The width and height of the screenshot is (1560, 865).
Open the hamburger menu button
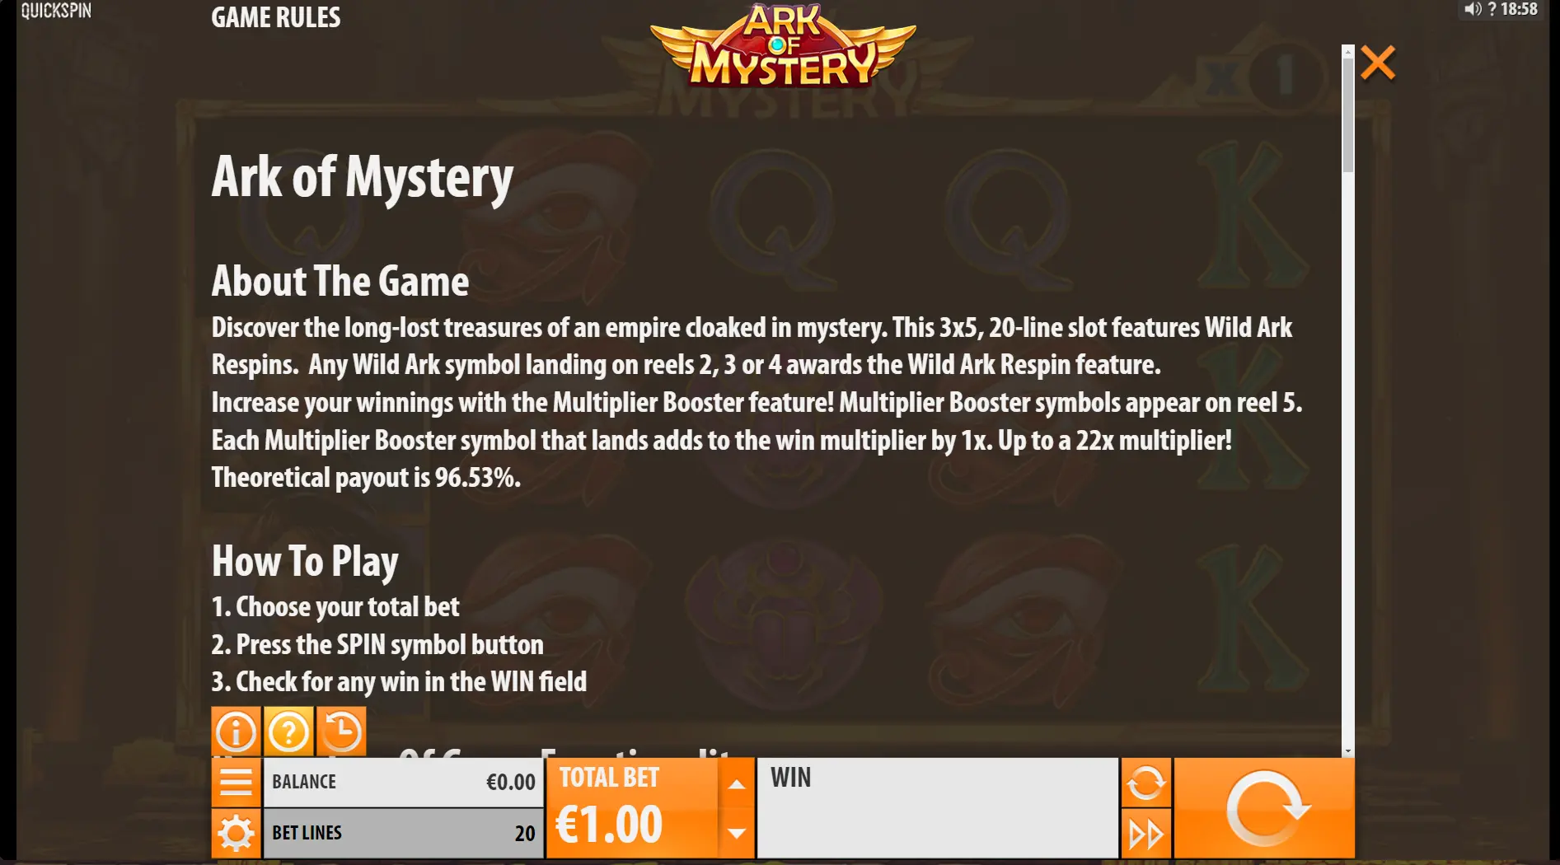click(236, 782)
